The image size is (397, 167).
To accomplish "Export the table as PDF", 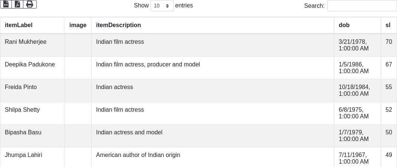I will pyautogui.click(x=17, y=4).
